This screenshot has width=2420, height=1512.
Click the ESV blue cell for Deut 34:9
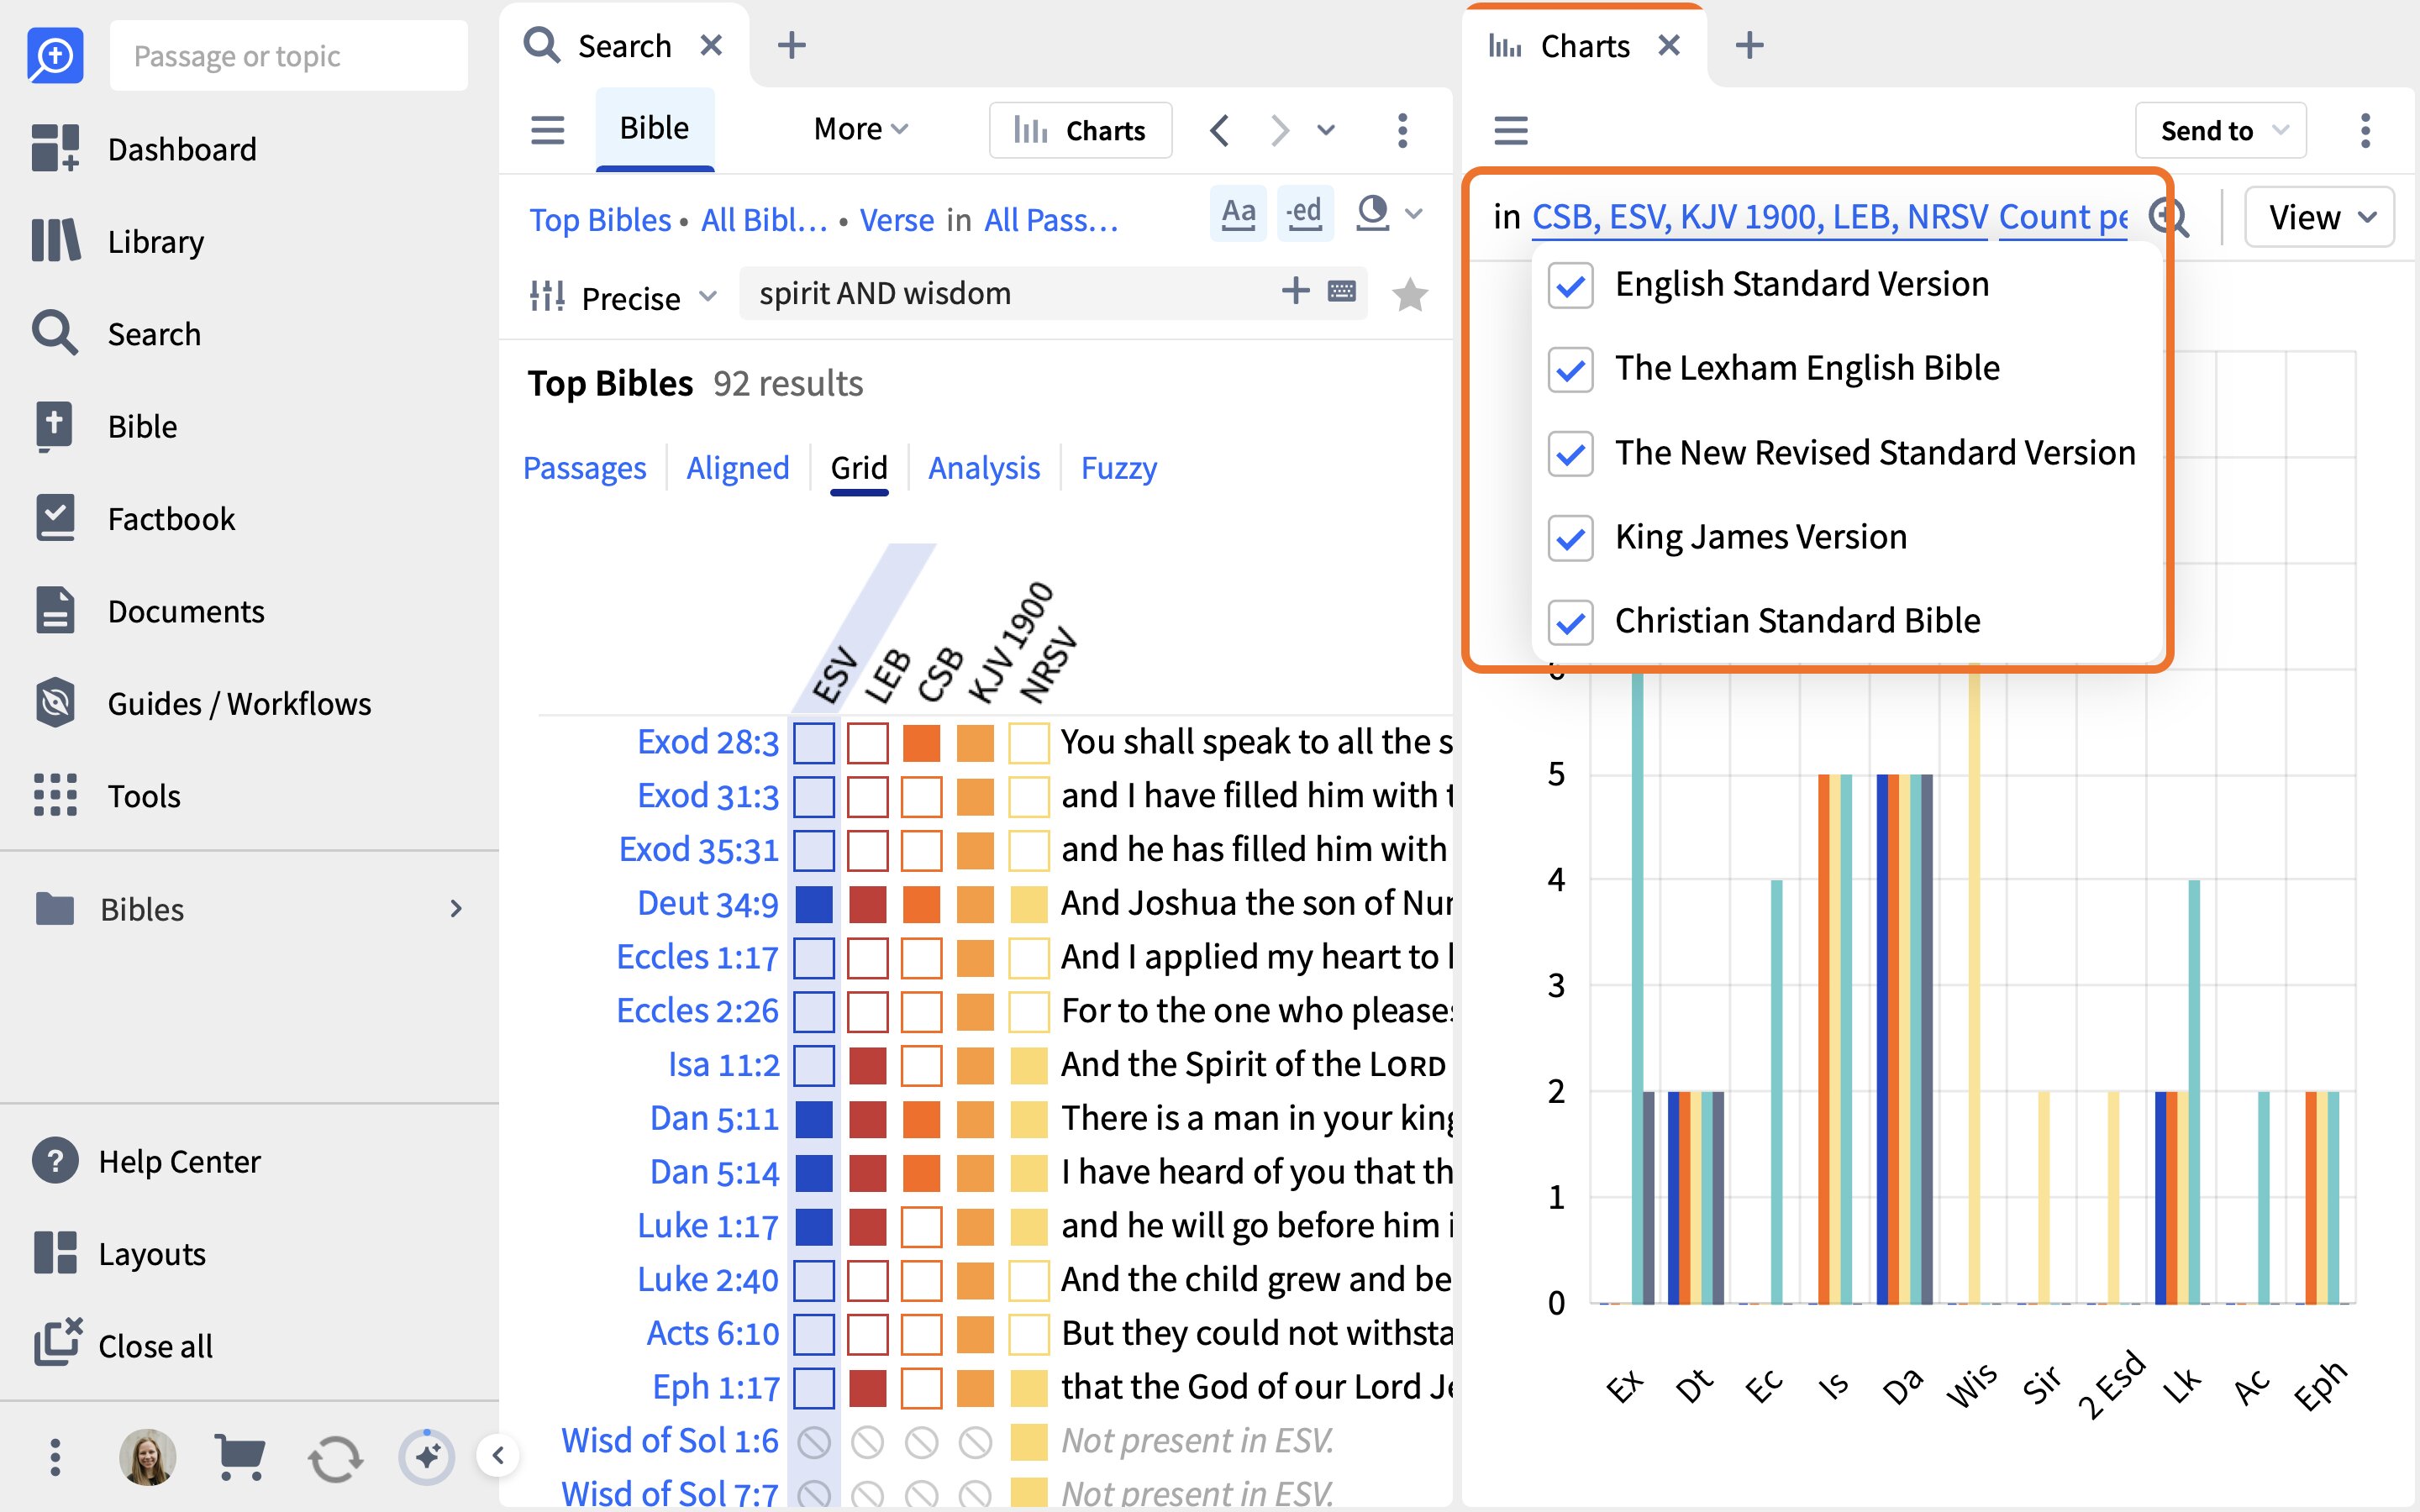coord(814,904)
